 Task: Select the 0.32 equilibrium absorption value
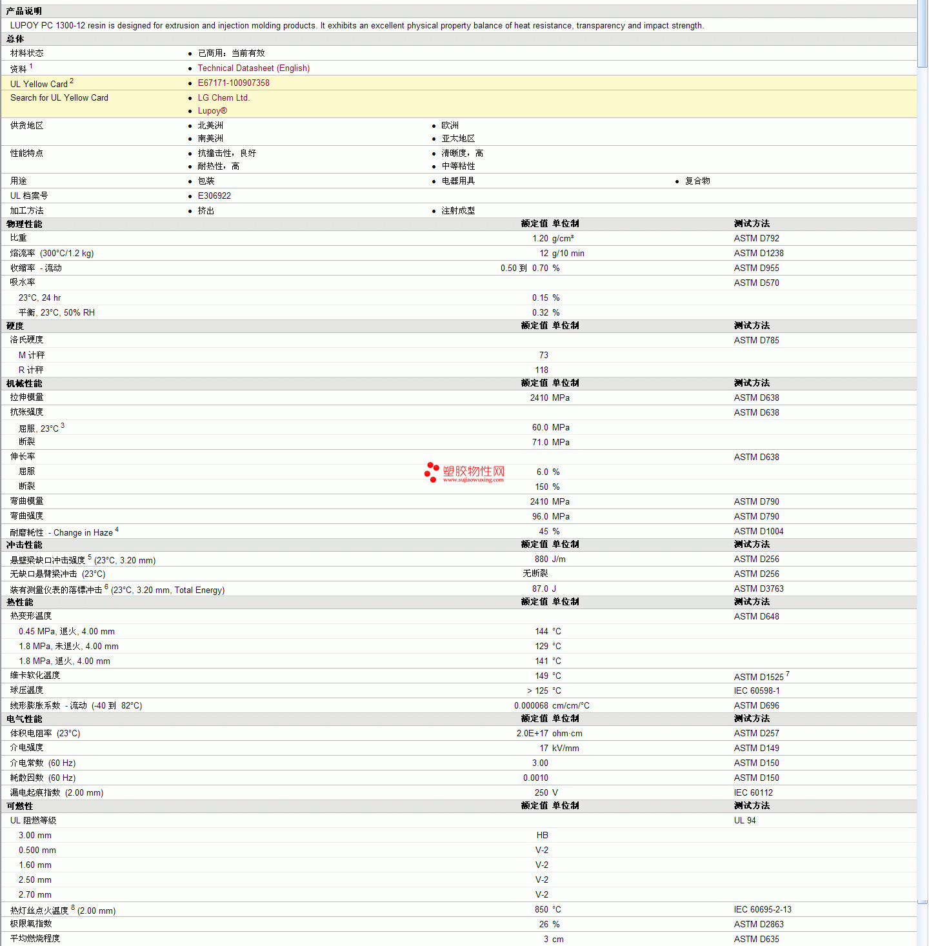[540, 312]
